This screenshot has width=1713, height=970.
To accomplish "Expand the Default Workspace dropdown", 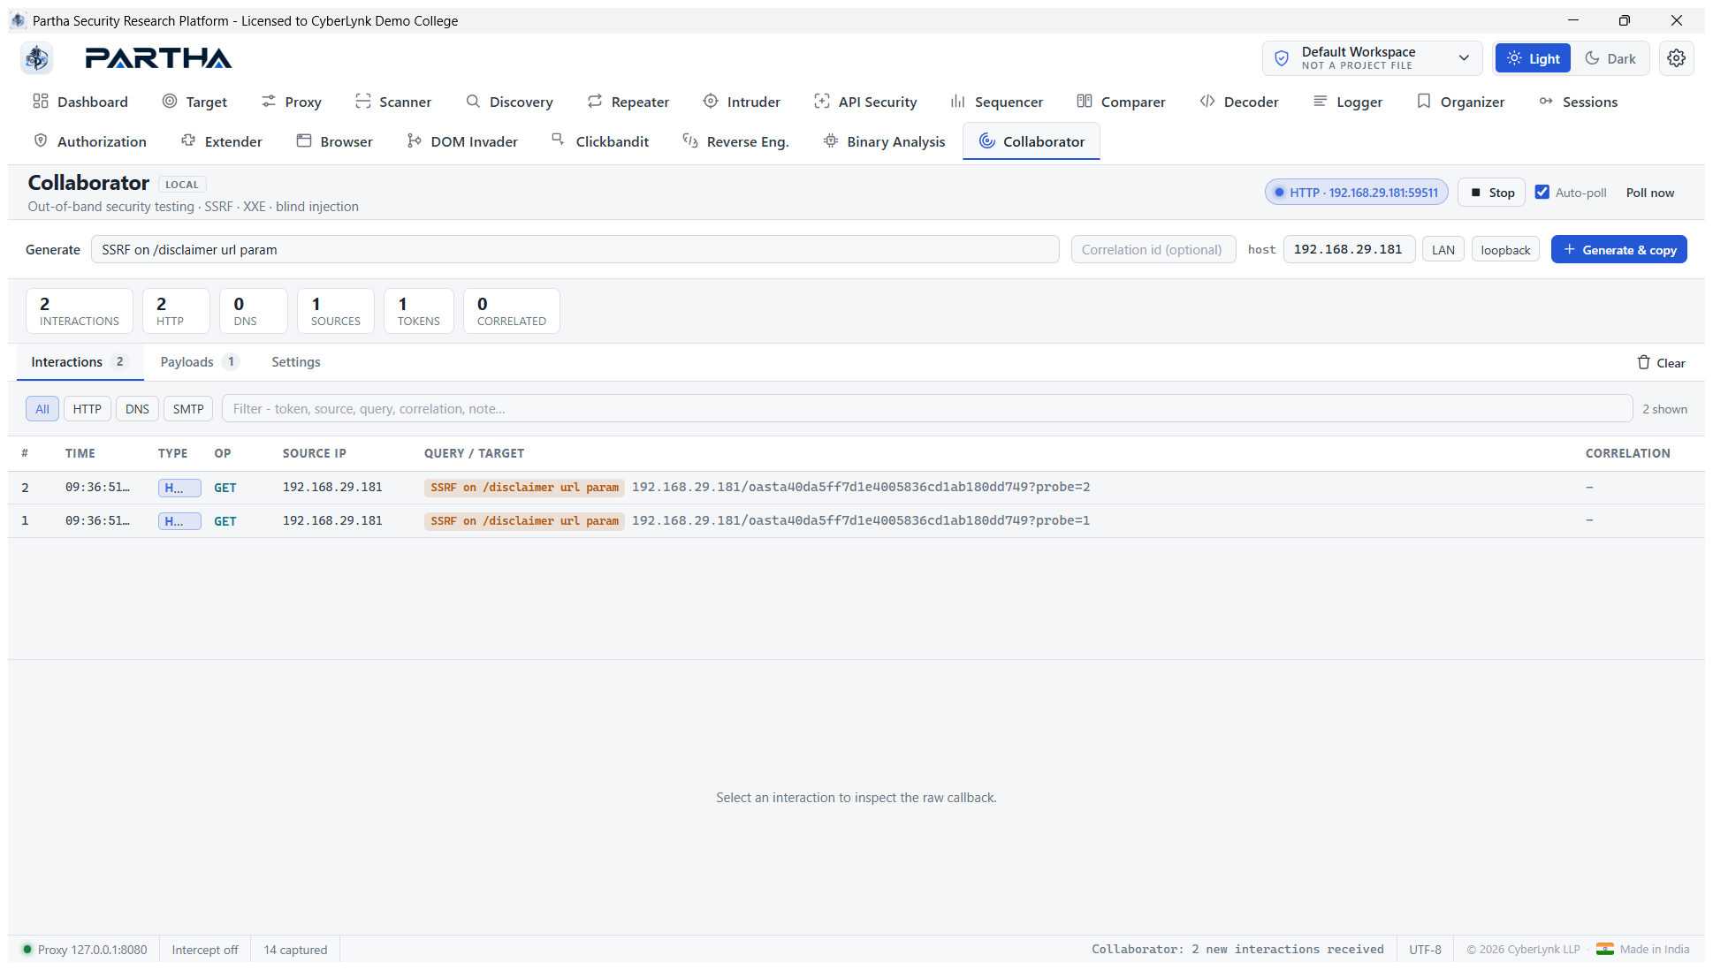I will [x=1372, y=58].
